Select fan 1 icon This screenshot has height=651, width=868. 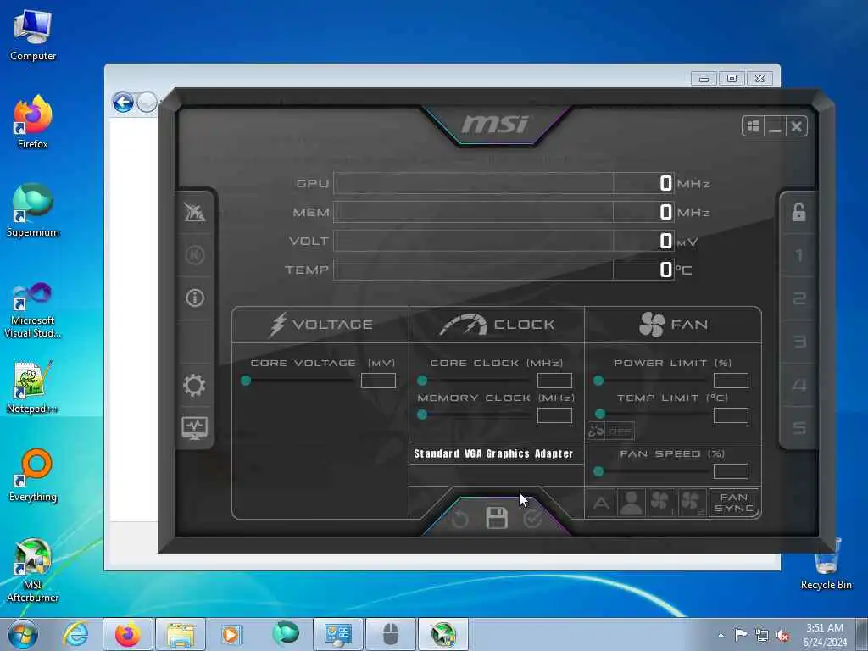pos(661,503)
